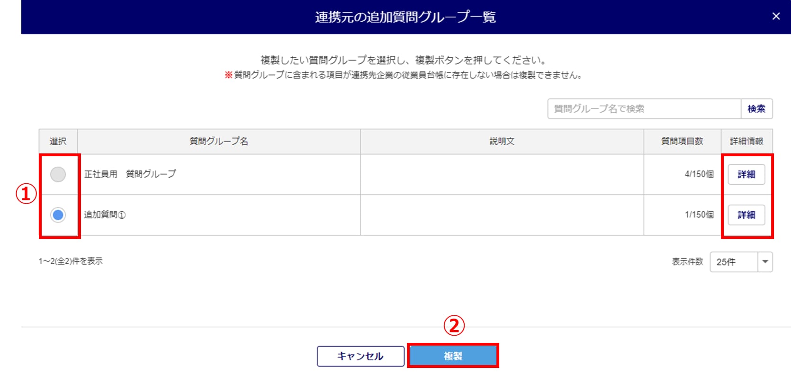Click the 追加質問① row name
791x384 pixels.
pyautogui.click(x=105, y=215)
